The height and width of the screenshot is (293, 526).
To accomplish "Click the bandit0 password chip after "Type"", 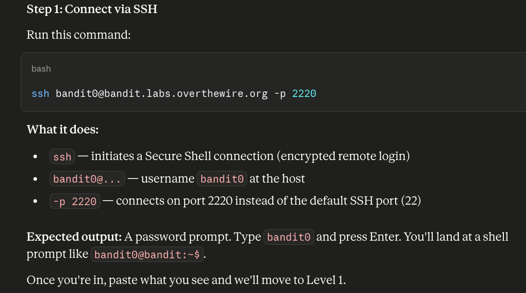I will coord(289,237).
